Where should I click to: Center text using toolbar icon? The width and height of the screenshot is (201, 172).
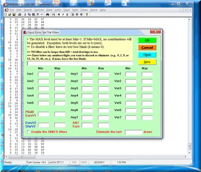pos(77,14)
